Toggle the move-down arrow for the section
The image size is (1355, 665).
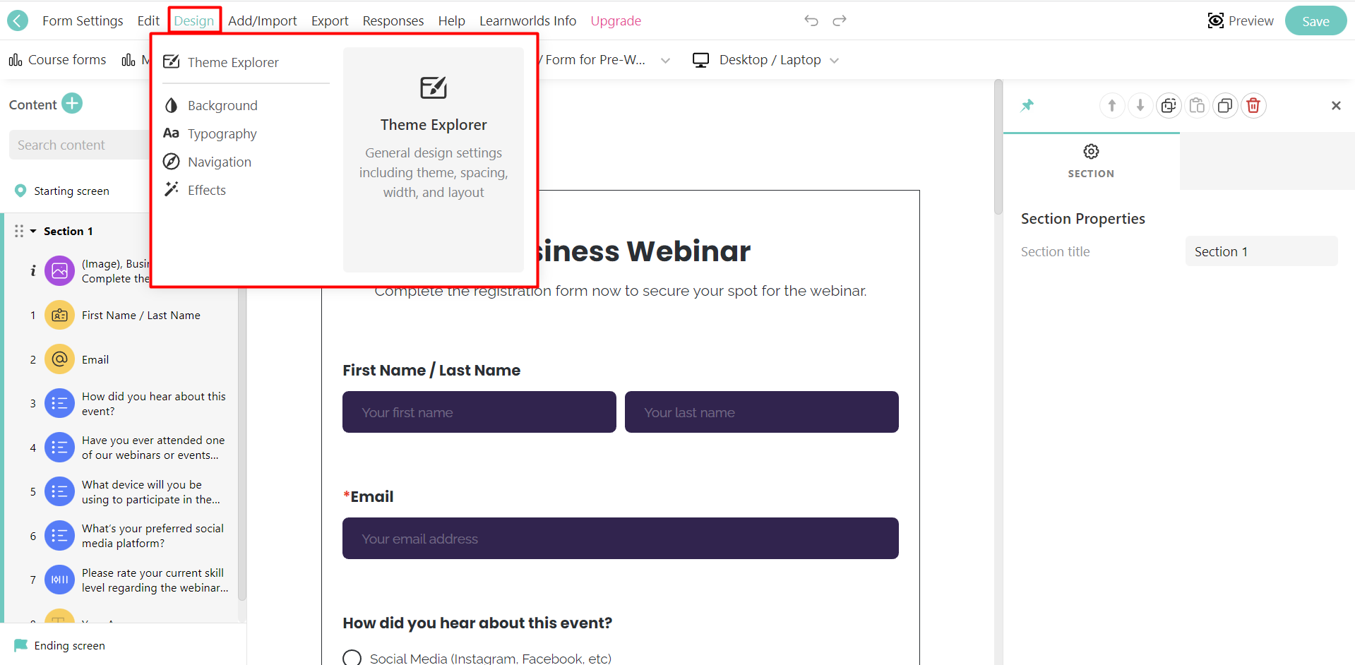click(x=1140, y=105)
